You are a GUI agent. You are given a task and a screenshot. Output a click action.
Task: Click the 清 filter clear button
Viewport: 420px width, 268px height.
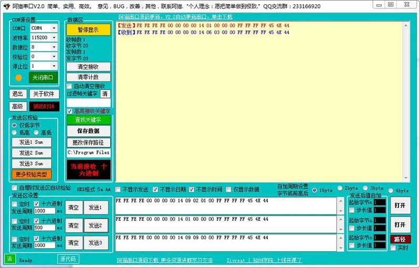click(105, 94)
